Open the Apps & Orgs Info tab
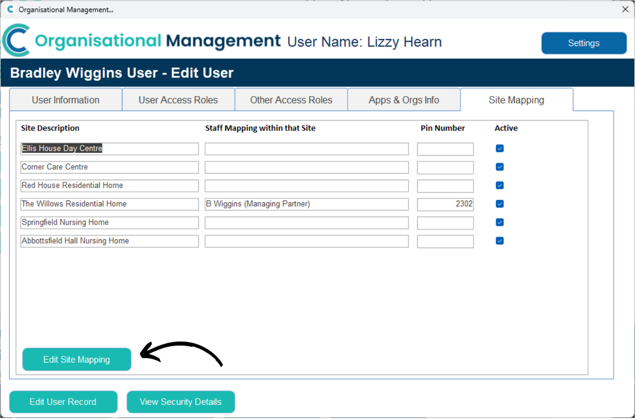 pos(404,100)
